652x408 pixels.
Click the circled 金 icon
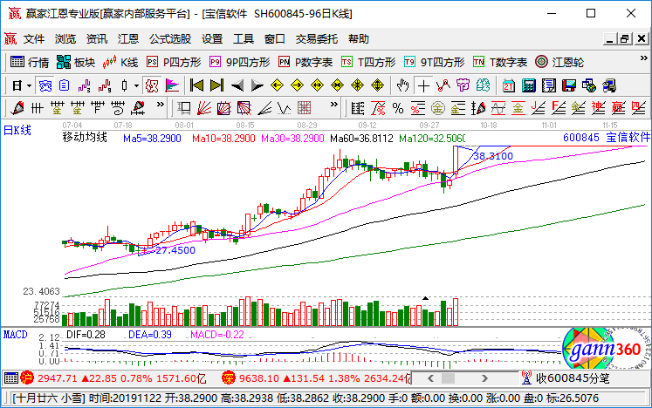[437, 108]
